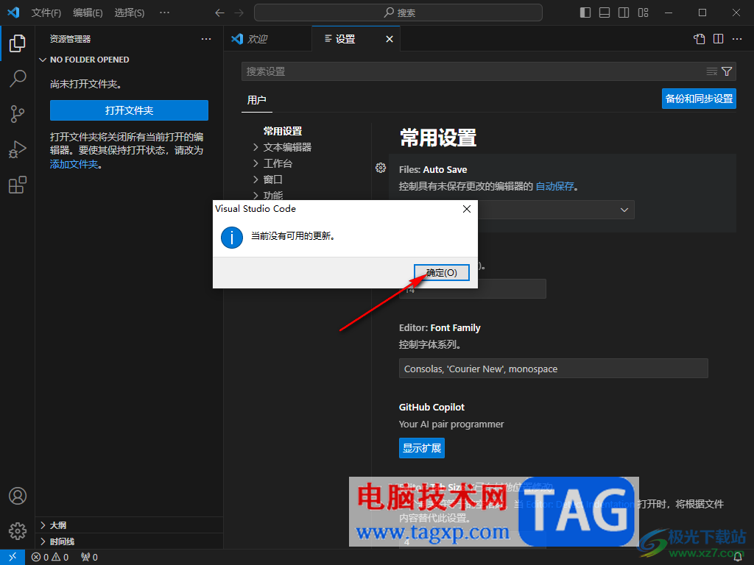This screenshot has height=565, width=754.
Task: Click the 打开文件夹 button
Action: (x=129, y=110)
